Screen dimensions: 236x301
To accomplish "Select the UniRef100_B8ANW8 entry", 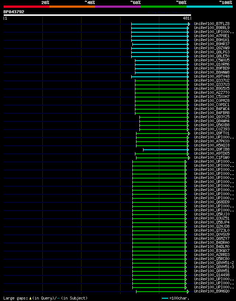I will [x=212, y=72].
